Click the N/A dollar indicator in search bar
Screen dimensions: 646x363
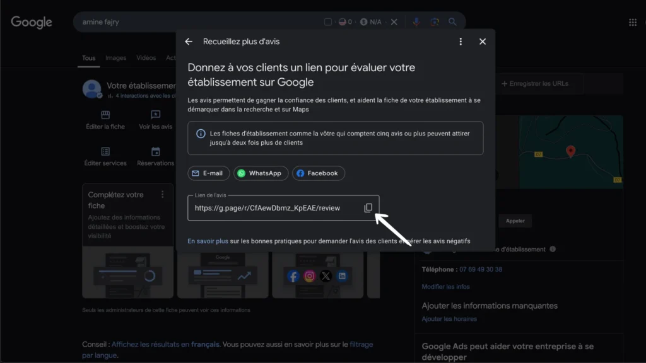point(371,22)
